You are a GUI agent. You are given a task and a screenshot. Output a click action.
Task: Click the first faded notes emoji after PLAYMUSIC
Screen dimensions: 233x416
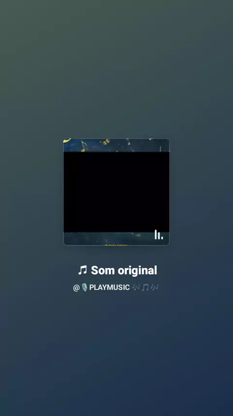pos(136,287)
